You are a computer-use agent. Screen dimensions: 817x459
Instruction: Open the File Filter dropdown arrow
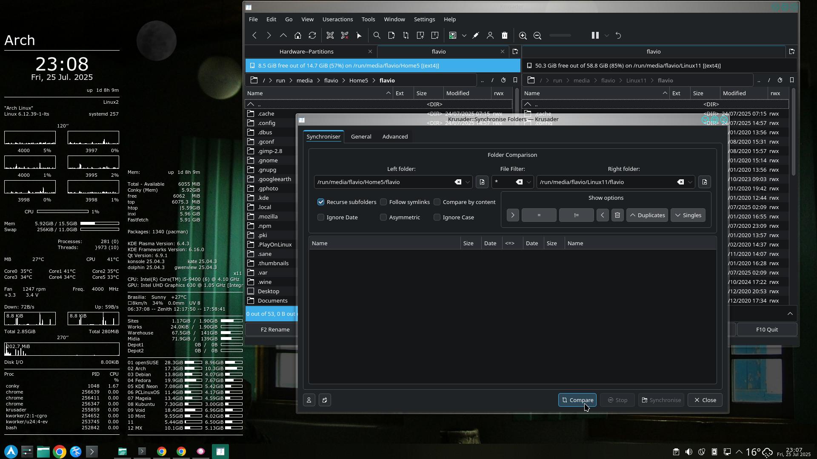click(x=529, y=182)
